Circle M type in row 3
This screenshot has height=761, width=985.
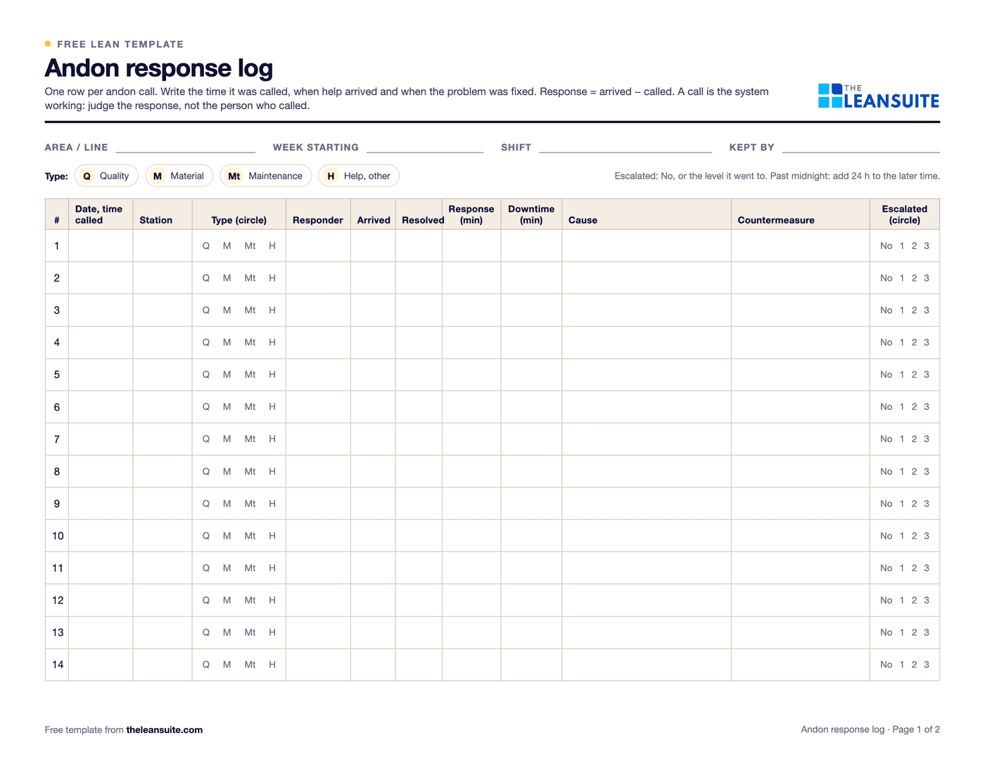tap(227, 310)
